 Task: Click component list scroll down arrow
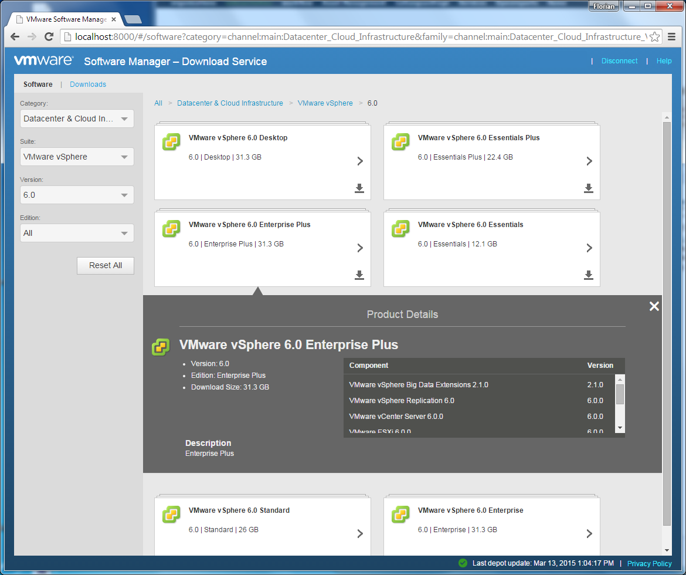click(x=620, y=428)
